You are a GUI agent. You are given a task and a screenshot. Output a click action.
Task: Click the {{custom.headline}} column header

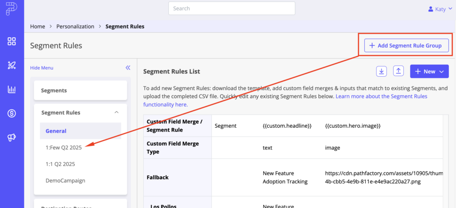287,126
